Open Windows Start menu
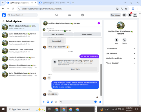This screenshot has height=112, width=141. [x=3, y=109]
